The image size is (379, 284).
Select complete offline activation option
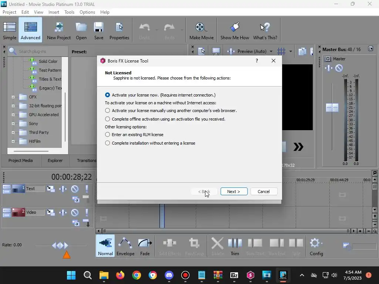108,119
